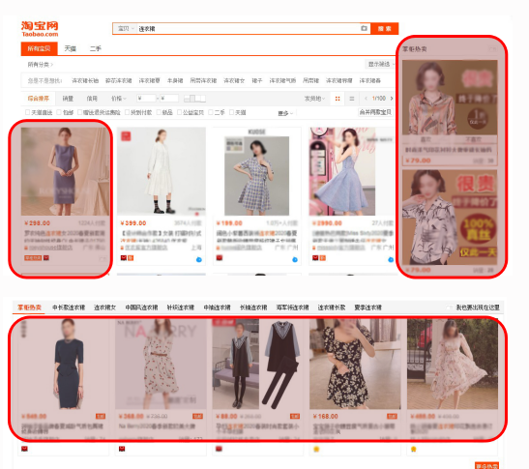Sort results by 信用
The height and width of the screenshot is (469, 529).
pos(92,99)
